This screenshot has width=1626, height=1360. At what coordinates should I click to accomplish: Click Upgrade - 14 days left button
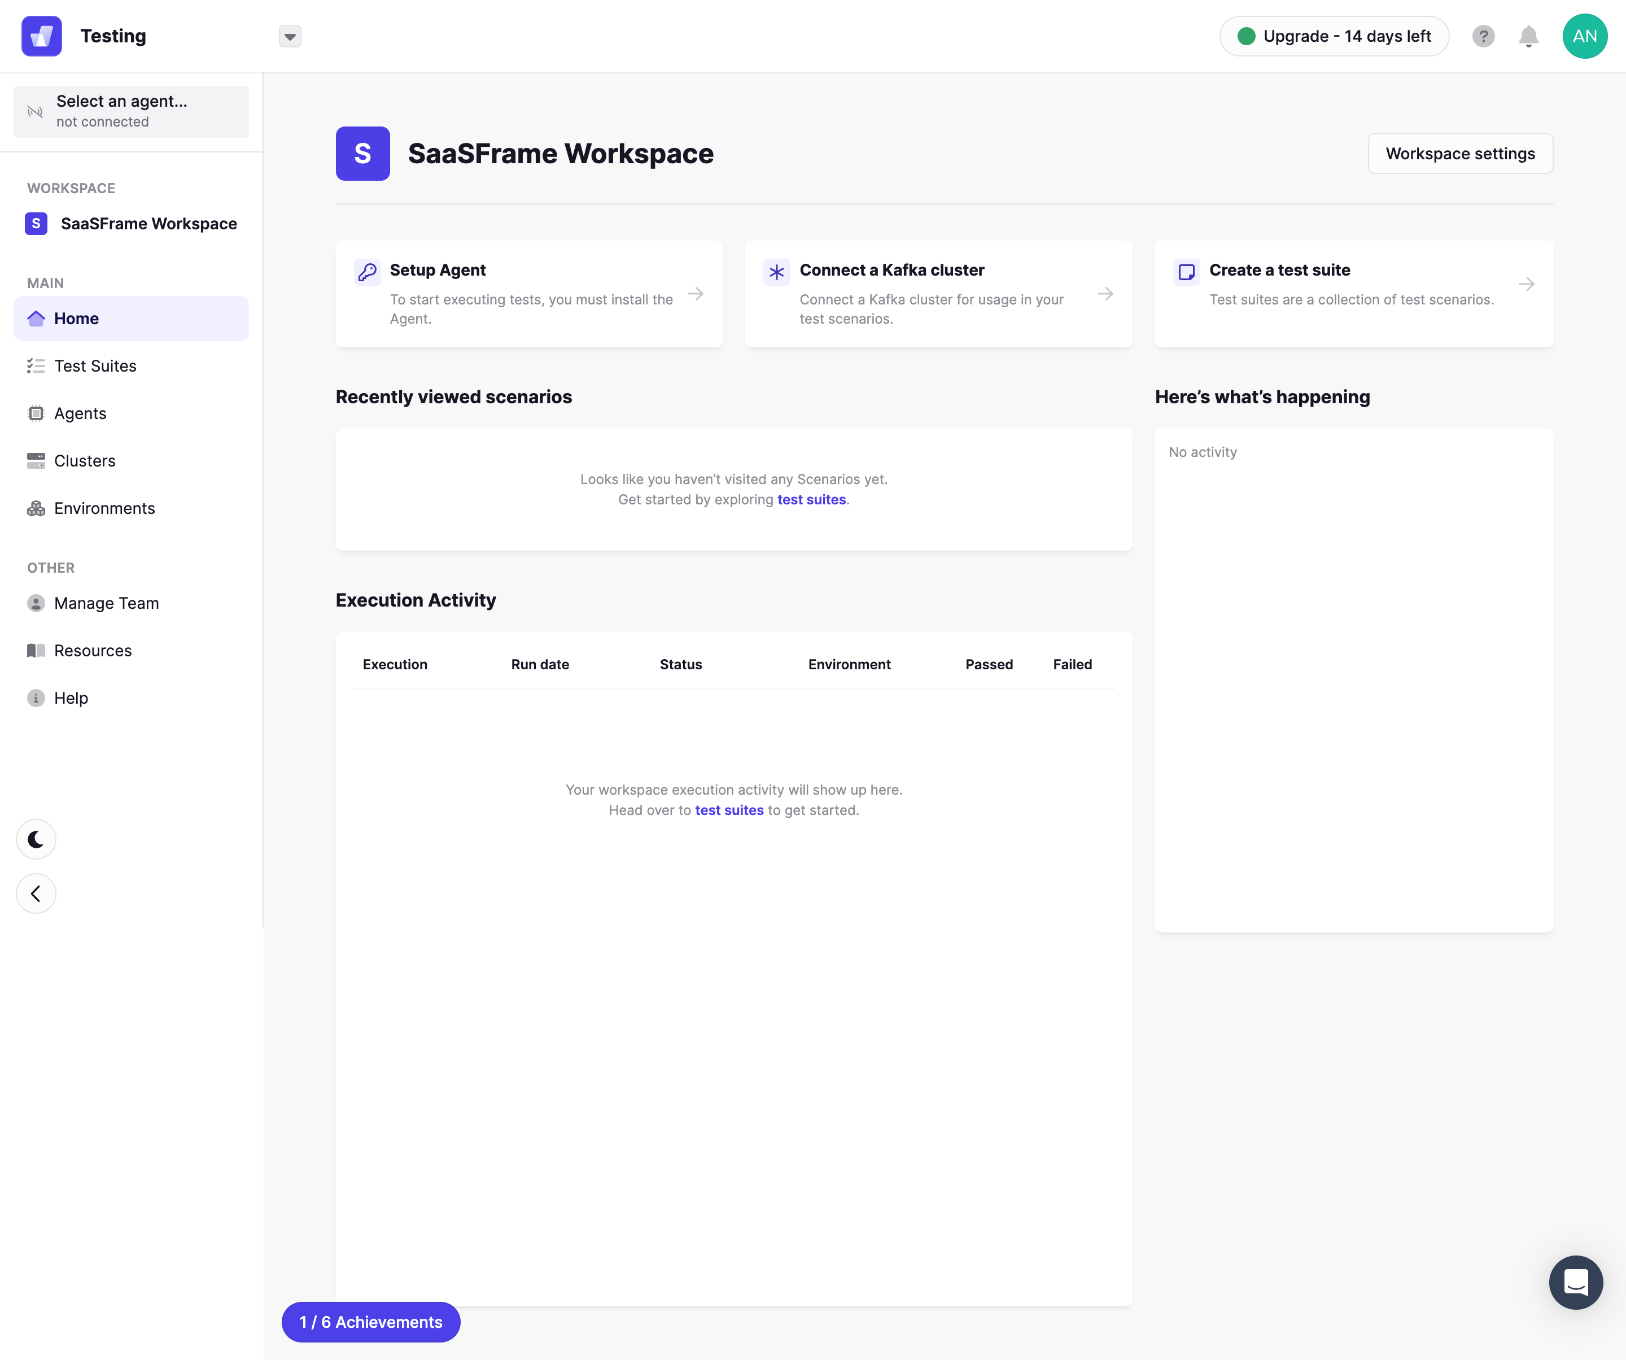(x=1334, y=36)
